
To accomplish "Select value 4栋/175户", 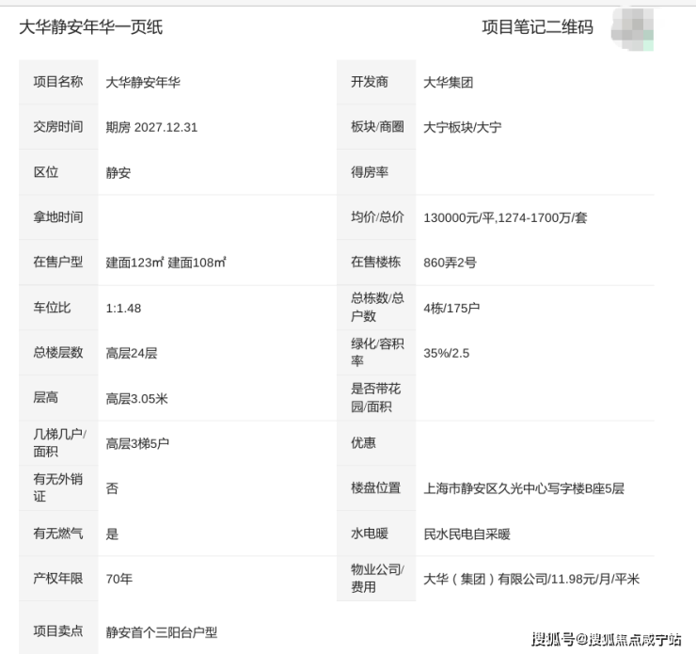I will (x=451, y=308).
